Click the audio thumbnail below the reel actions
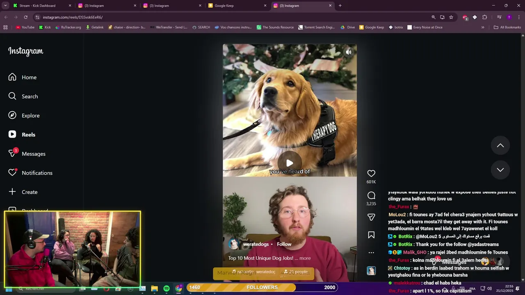Image resolution: width=525 pixels, height=295 pixels. click(x=371, y=271)
